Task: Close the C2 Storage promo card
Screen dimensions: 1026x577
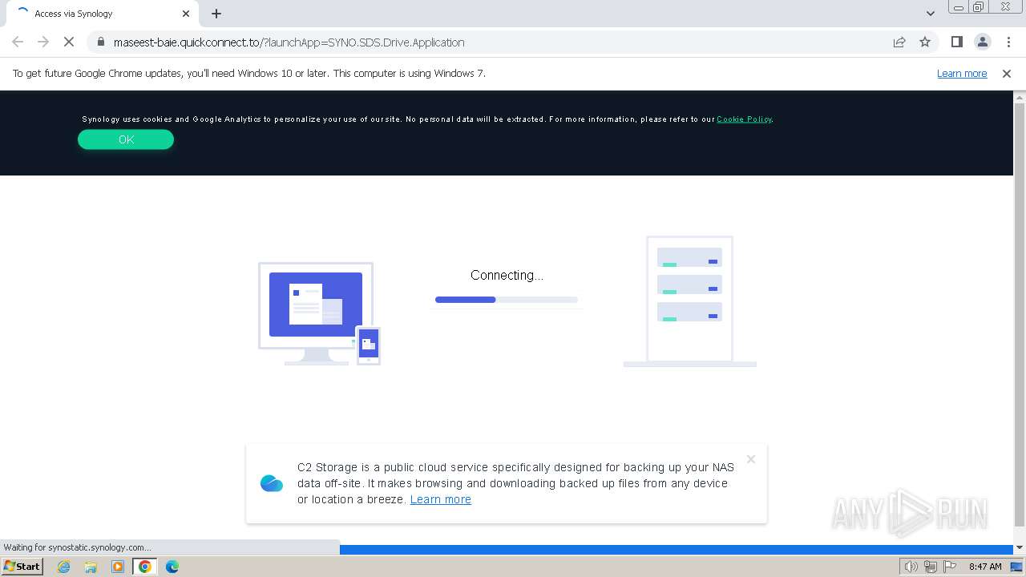Action: (751, 459)
